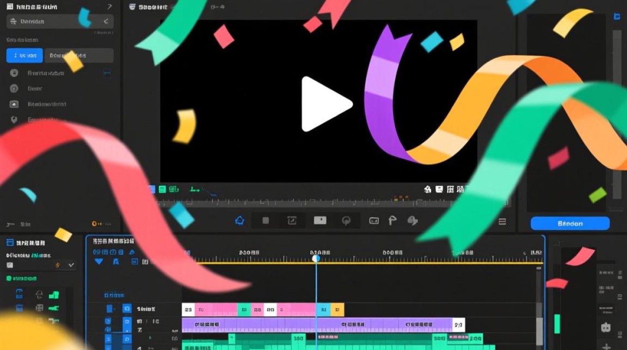Viewport: 627px width, 350px height.
Task: Open the pencil-in-square edit tool below the preview
Action: [x=292, y=221]
